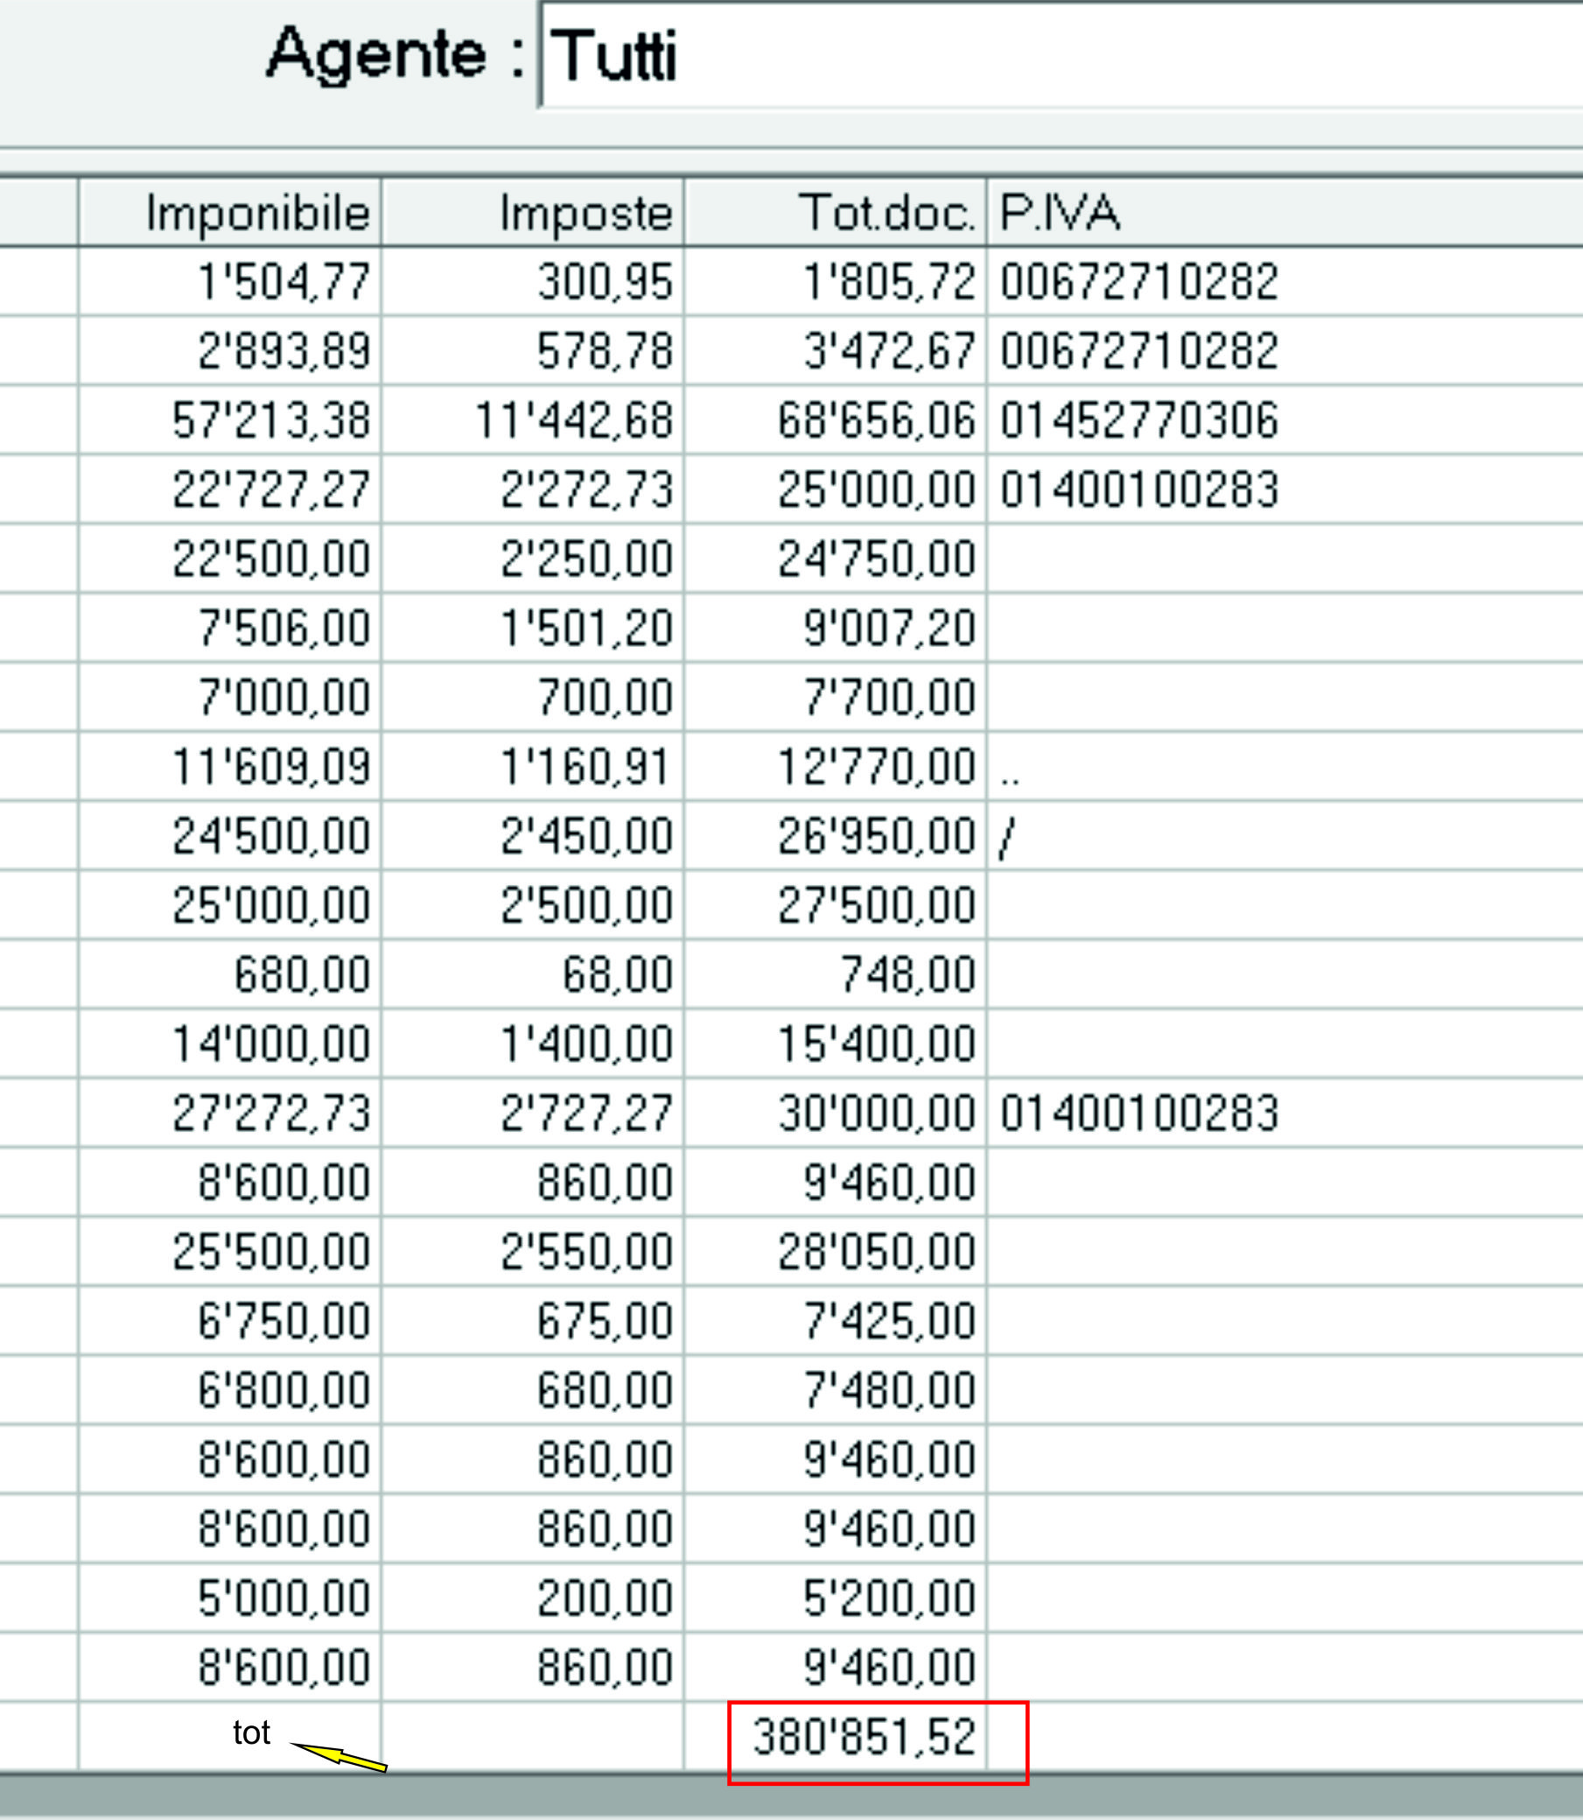Click the Imposte cell 200,00

(x=605, y=1599)
